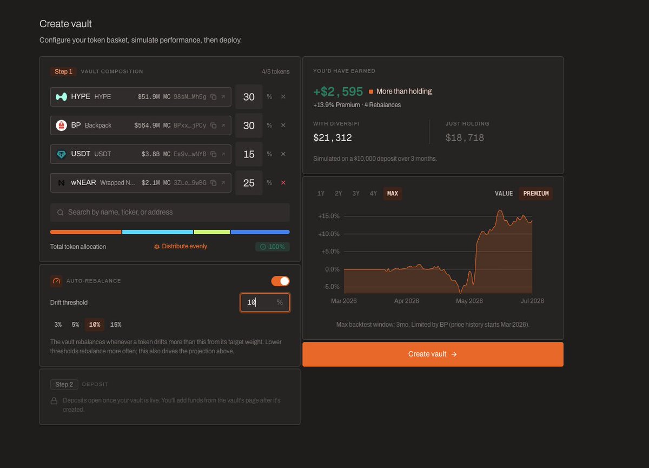
Task: Click the +$2,595 earnings figure
Action: point(338,91)
